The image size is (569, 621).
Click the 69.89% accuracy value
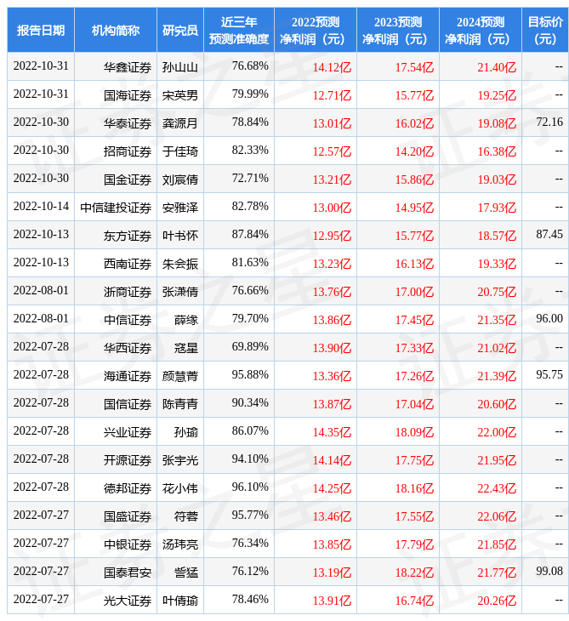[x=250, y=347]
